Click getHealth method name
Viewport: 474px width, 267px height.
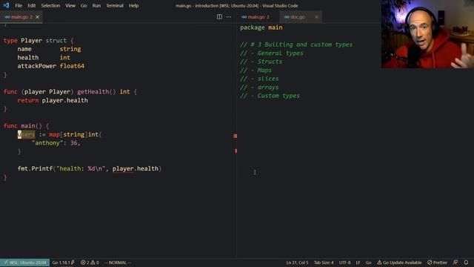pos(93,92)
